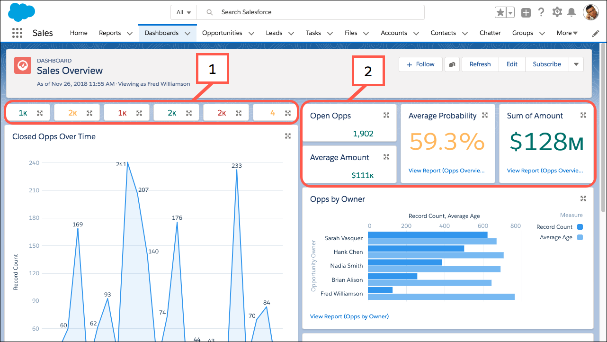Click the Record Count legend swatch
This screenshot has width=607, height=342.
click(580, 227)
